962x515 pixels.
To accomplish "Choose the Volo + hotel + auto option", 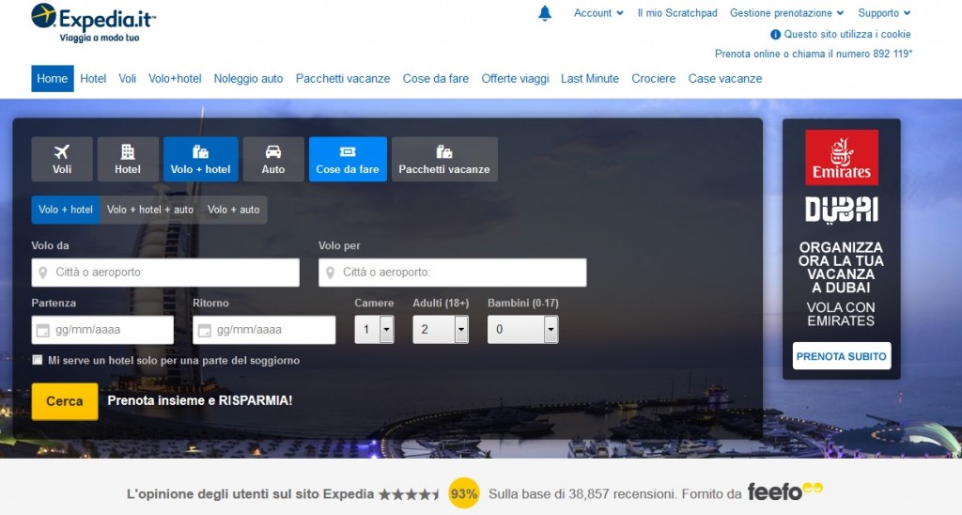I will [150, 210].
